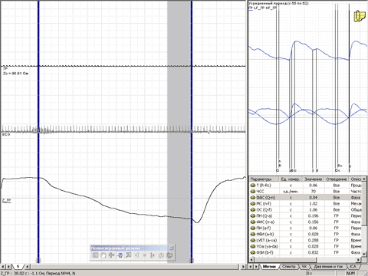Click the icon of the ПИ (a-f) row

253,228
